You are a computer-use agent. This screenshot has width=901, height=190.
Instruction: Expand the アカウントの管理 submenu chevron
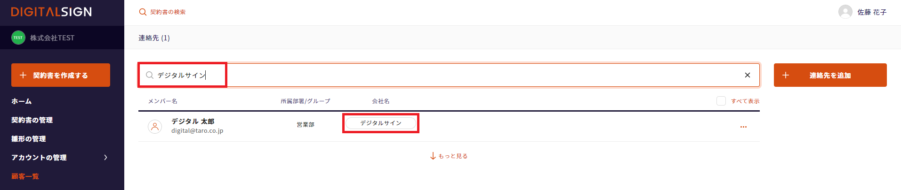click(105, 158)
